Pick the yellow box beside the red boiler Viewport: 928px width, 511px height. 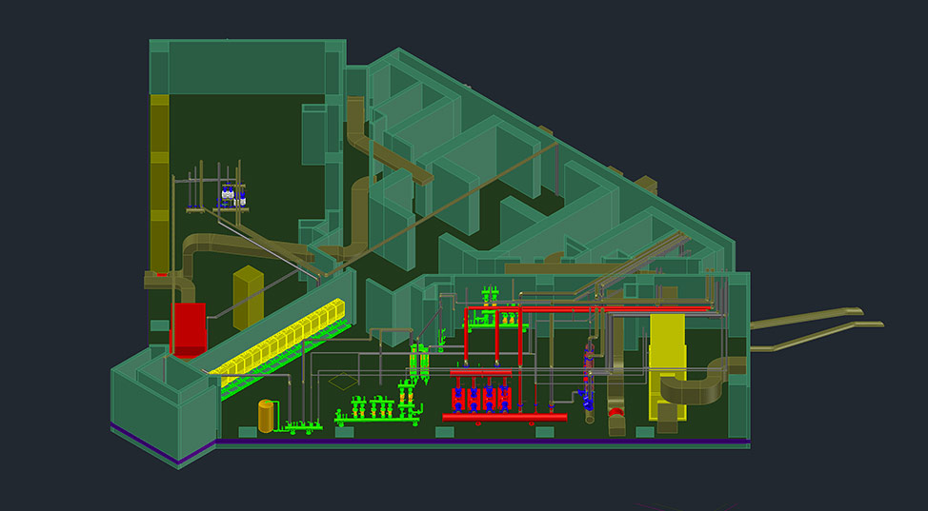tap(248, 298)
